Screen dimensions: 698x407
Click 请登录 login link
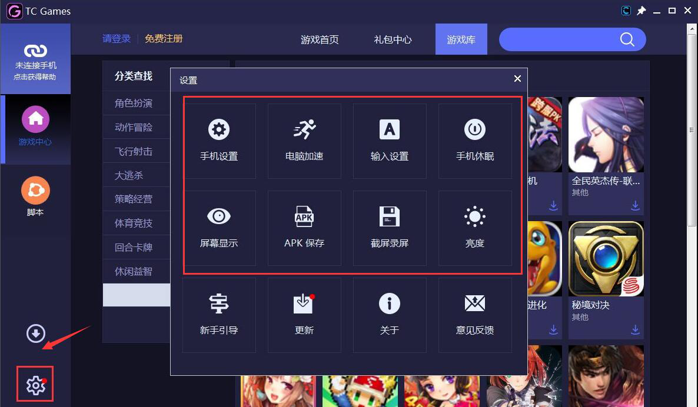[x=117, y=39]
